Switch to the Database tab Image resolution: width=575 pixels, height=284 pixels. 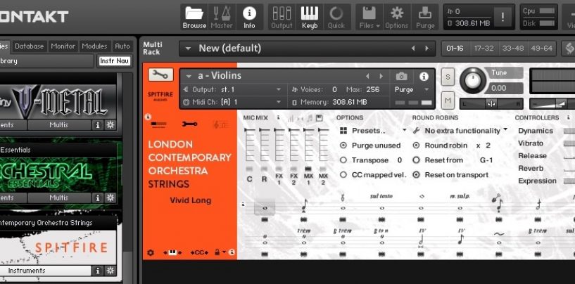coord(30,46)
